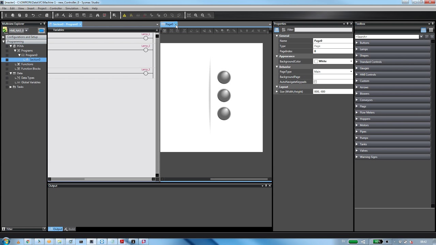Screen dimensions: 436x245
Task: Collapse the General property group
Action: click(277, 36)
